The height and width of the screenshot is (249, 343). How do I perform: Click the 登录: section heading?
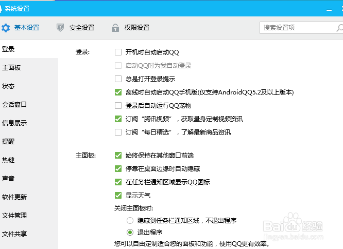click(82, 52)
